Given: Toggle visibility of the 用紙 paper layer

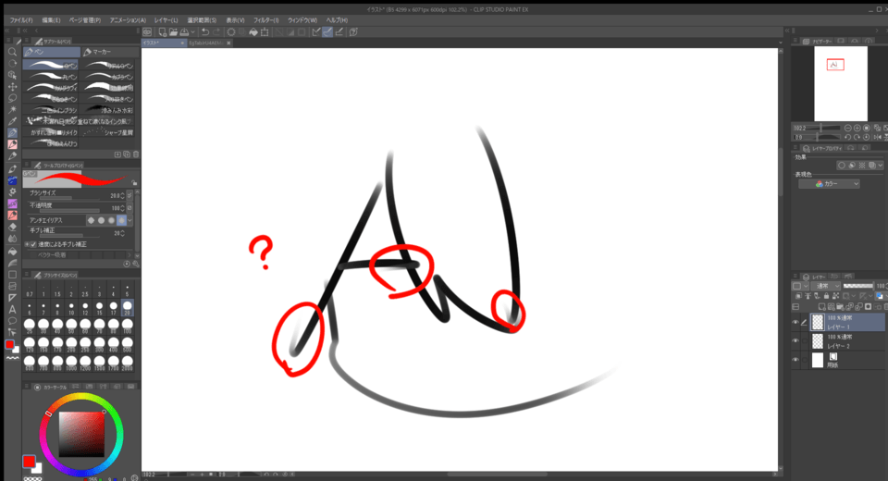Looking at the screenshot, I should coord(795,360).
